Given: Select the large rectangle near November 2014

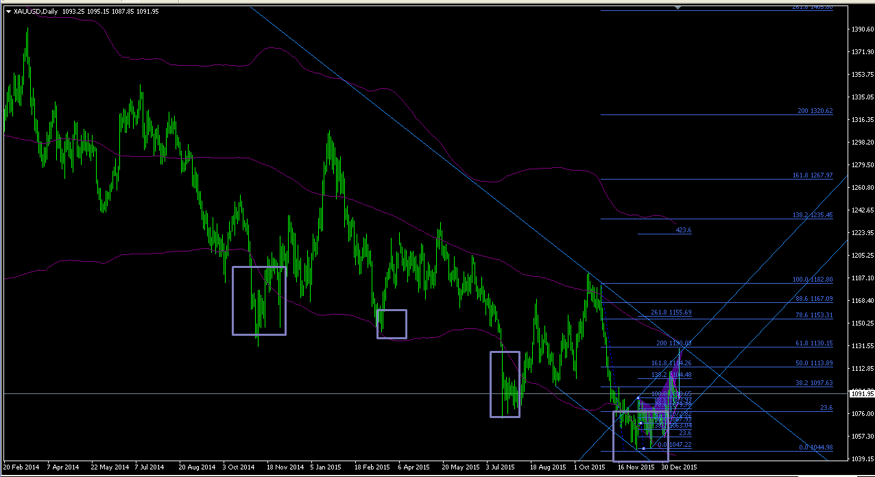Looking at the screenshot, I should click(x=259, y=300).
